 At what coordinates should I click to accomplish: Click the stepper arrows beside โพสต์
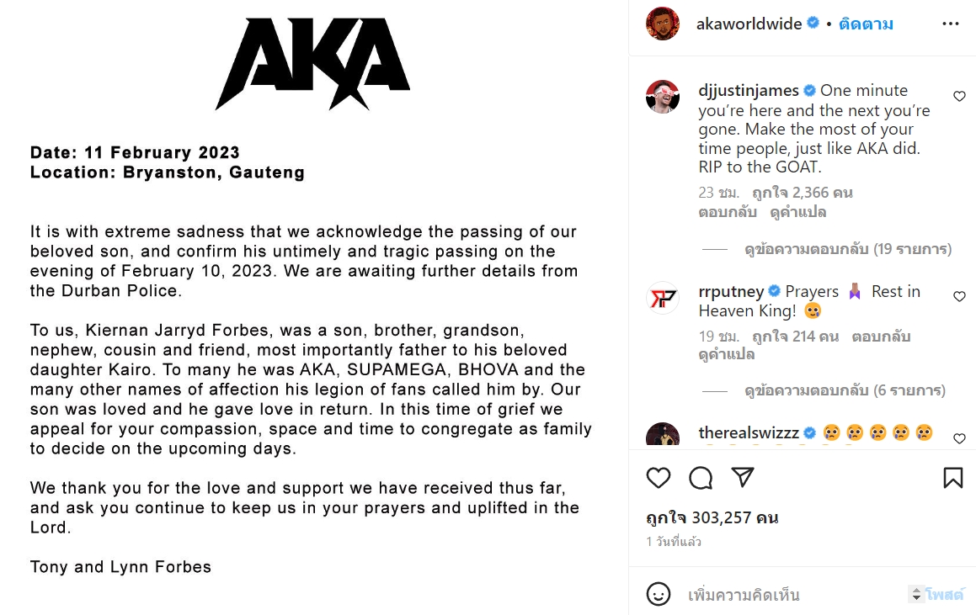coord(915,594)
